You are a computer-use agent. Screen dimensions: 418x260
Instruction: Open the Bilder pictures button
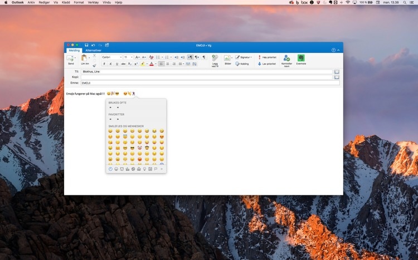[x=227, y=59]
